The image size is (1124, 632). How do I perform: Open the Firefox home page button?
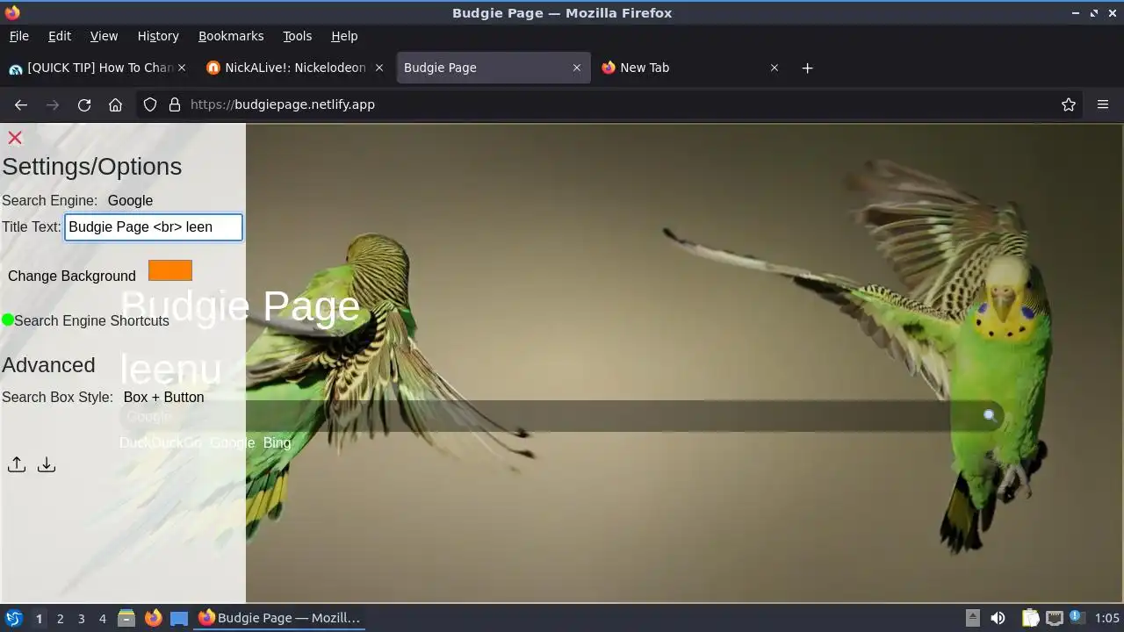(x=115, y=104)
